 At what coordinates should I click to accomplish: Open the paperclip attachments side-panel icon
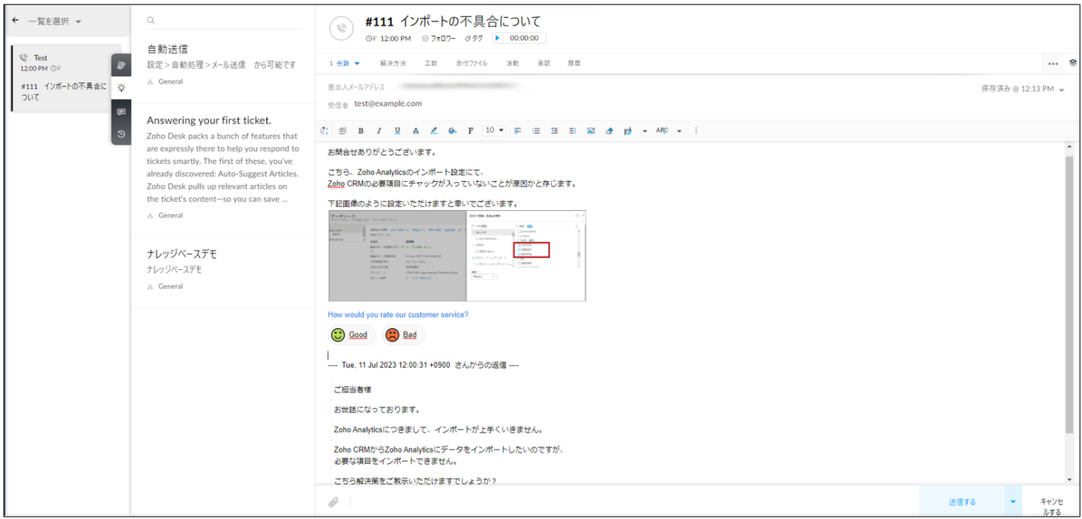(122, 66)
